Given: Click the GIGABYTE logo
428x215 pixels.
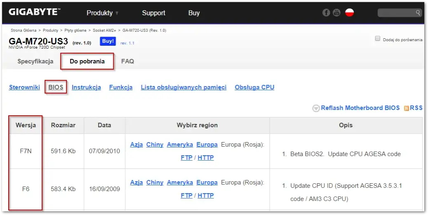Looking at the screenshot, I should point(34,12).
